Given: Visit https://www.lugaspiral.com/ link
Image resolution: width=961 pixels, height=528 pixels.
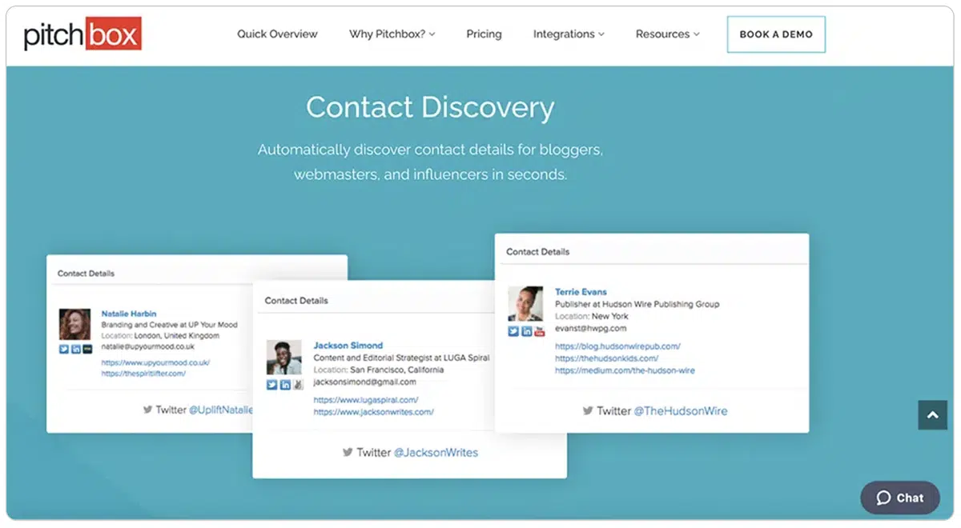Looking at the screenshot, I should pos(366,400).
